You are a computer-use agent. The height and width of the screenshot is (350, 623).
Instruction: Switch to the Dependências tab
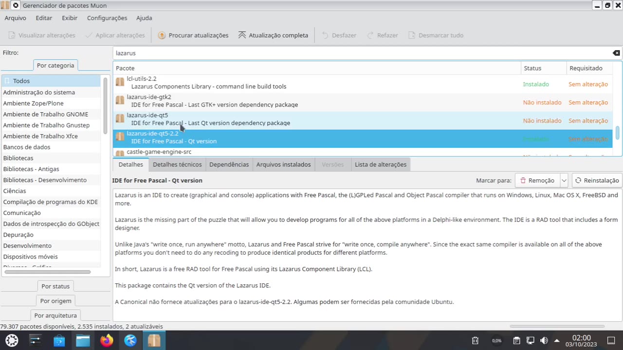pyautogui.click(x=229, y=164)
